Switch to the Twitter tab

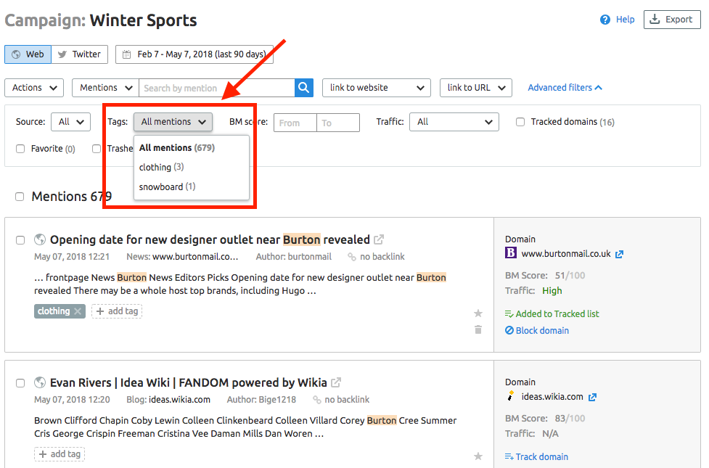pyautogui.click(x=80, y=54)
